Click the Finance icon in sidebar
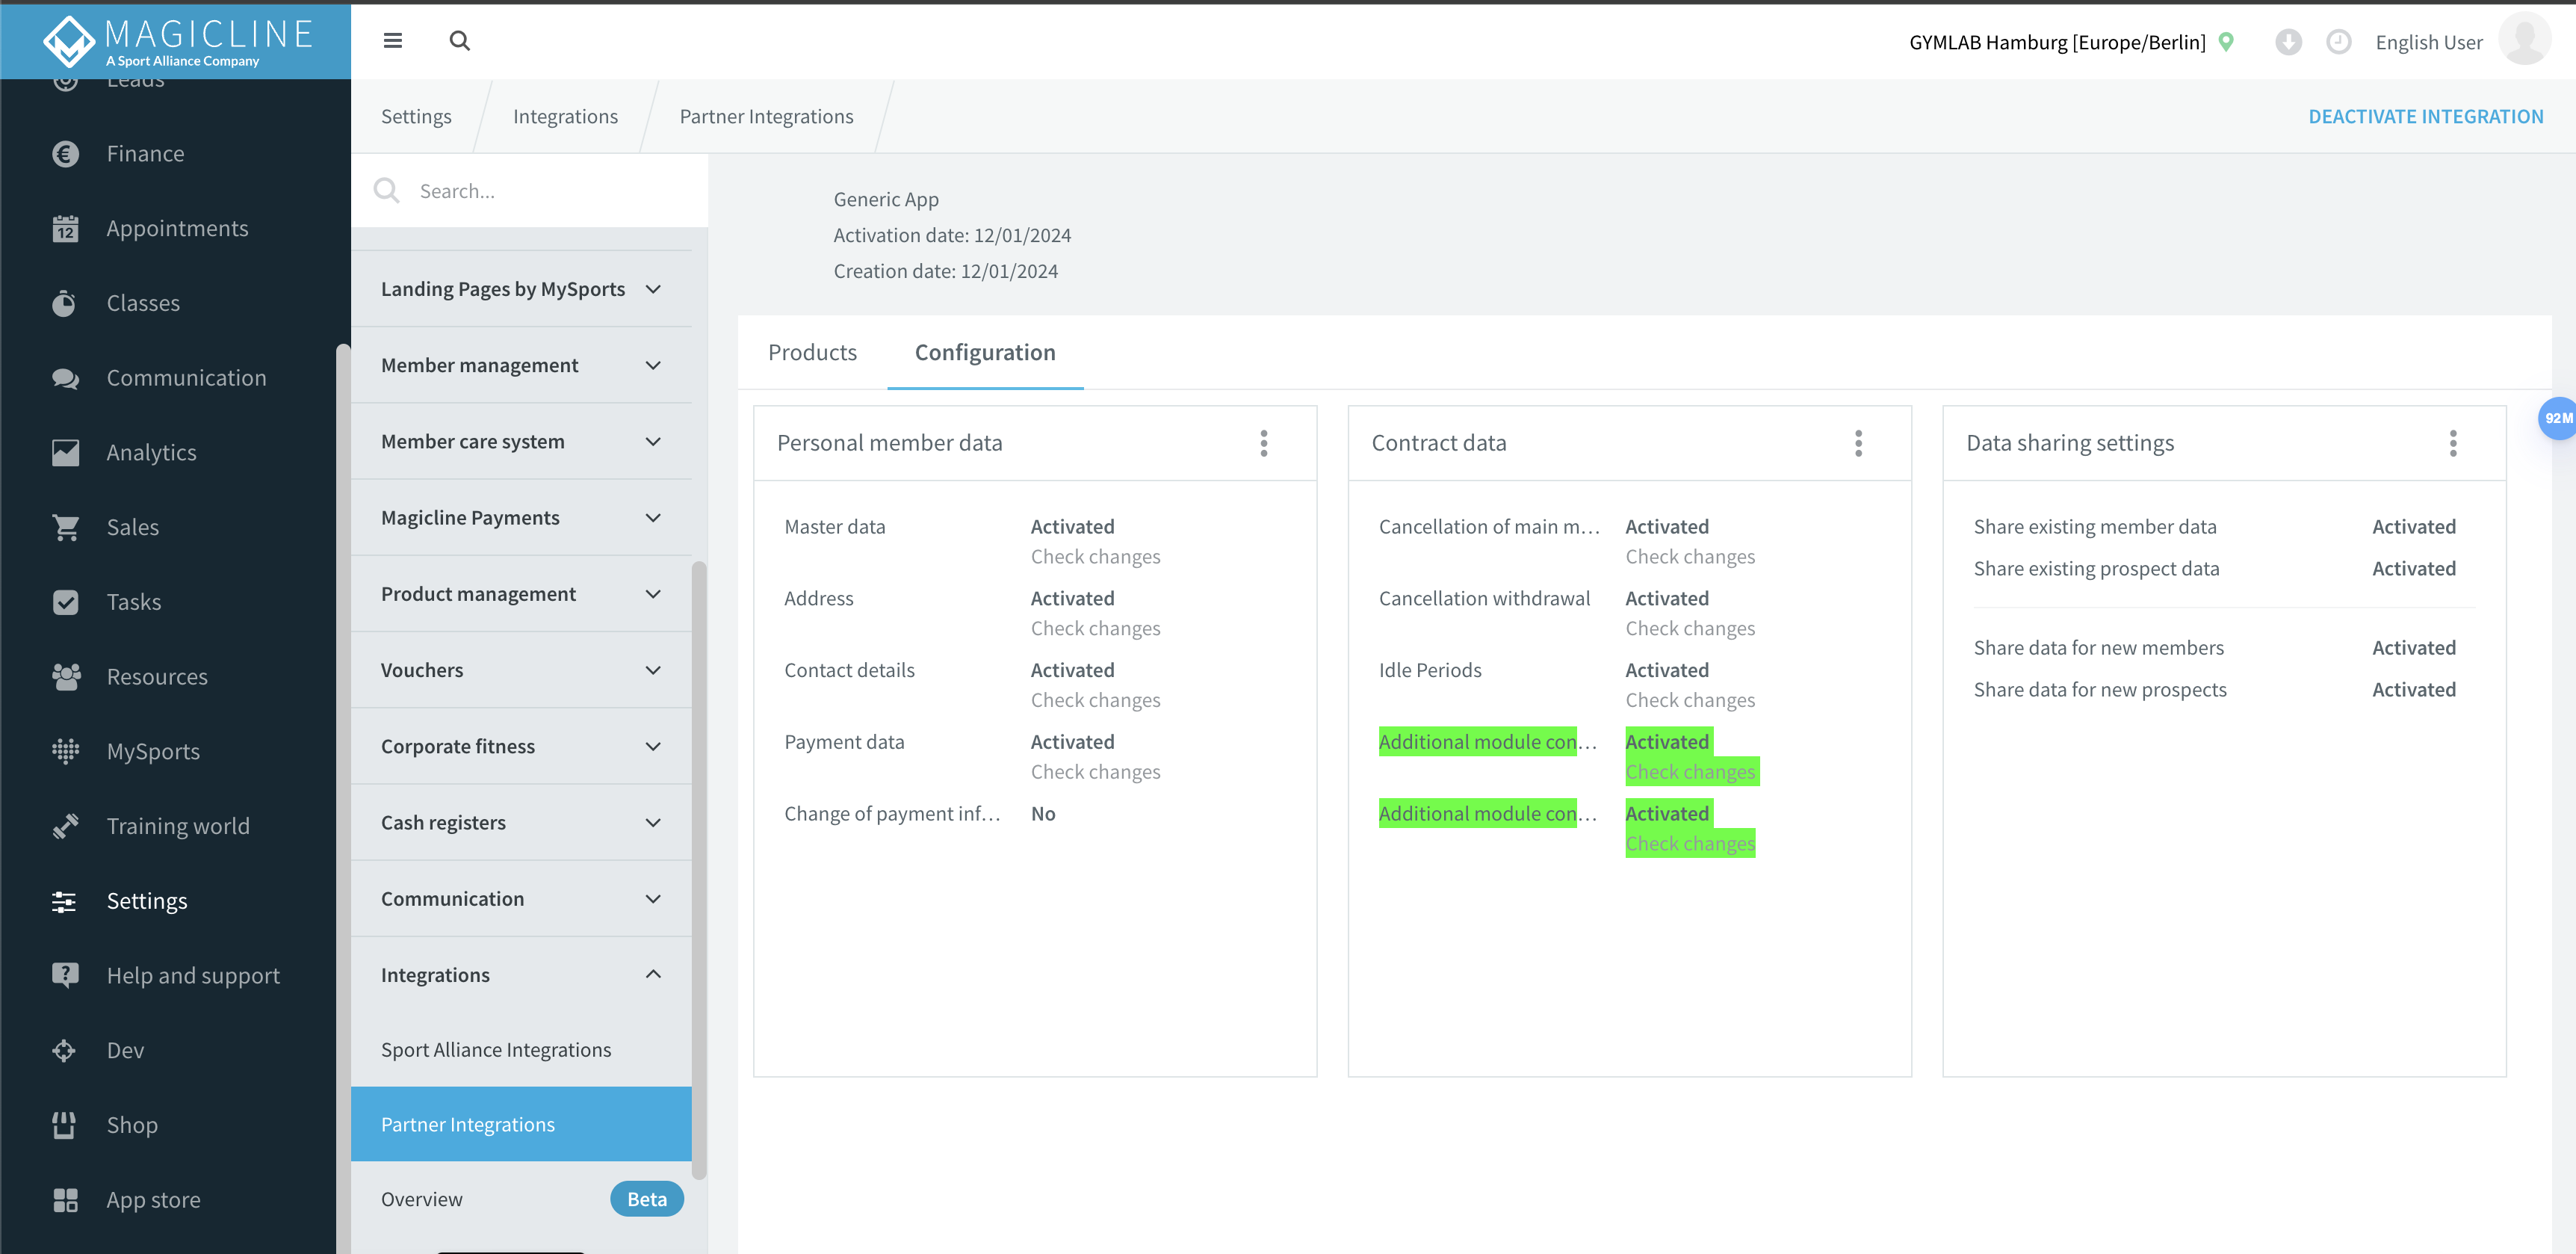Viewport: 2576px width, 1254px height. pyautogui.click(x=66, y=153)
